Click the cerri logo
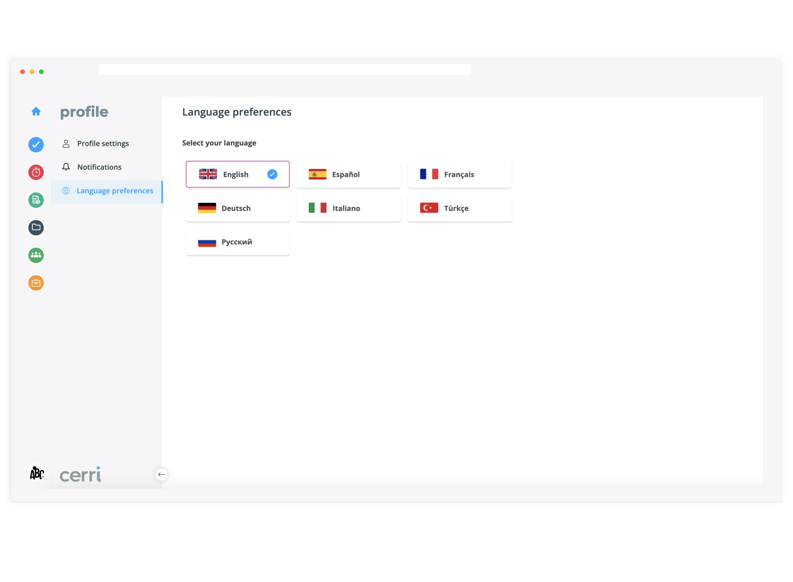 point(80,474)
